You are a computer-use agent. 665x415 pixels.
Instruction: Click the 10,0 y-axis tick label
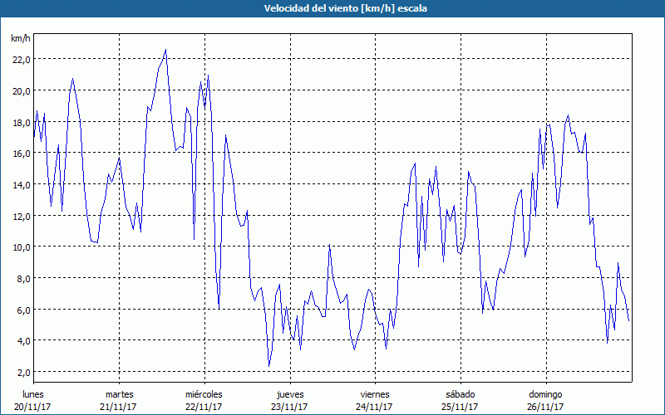[21, 247]
